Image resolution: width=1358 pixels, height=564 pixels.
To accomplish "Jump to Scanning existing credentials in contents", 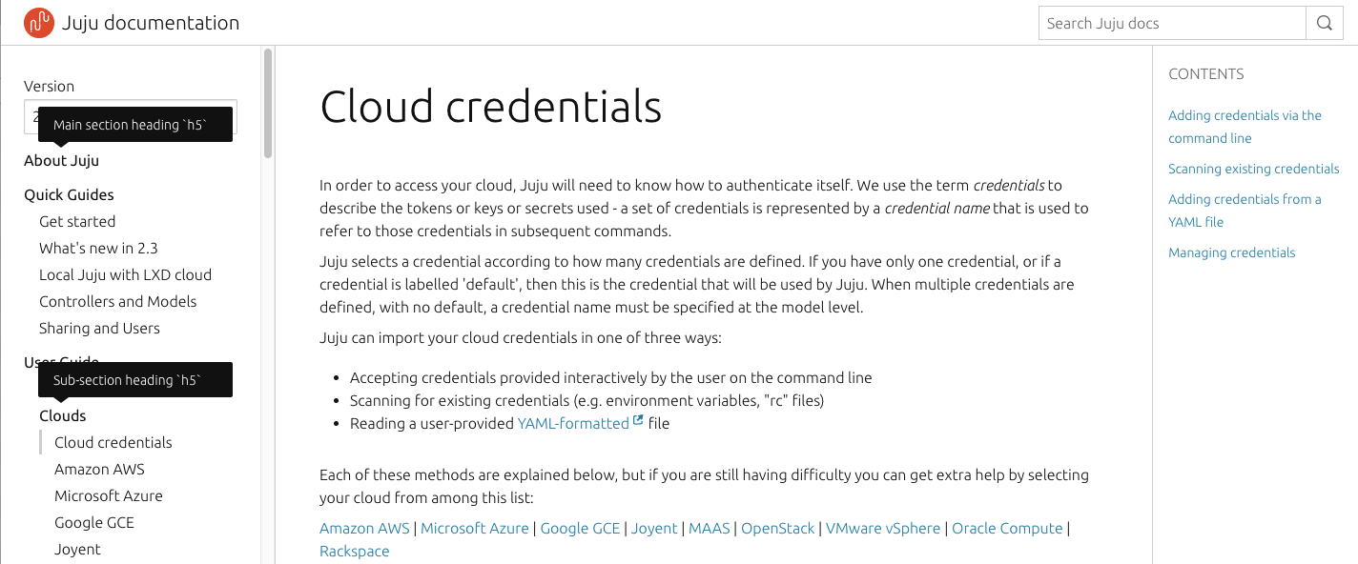I will (1253, 169).
